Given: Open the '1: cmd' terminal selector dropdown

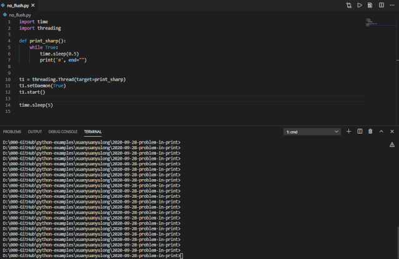Looking at the screenshot, I should 312,132.
